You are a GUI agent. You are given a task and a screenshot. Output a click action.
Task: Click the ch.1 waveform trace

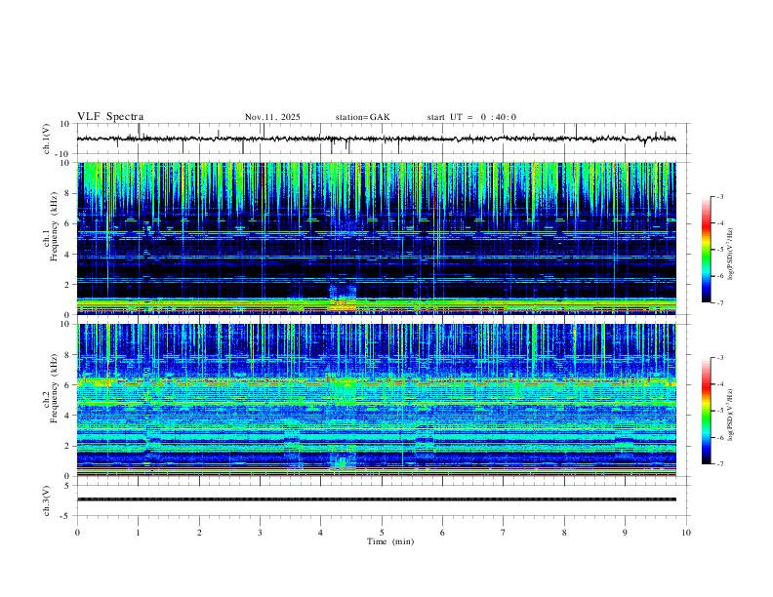(376, 139)
